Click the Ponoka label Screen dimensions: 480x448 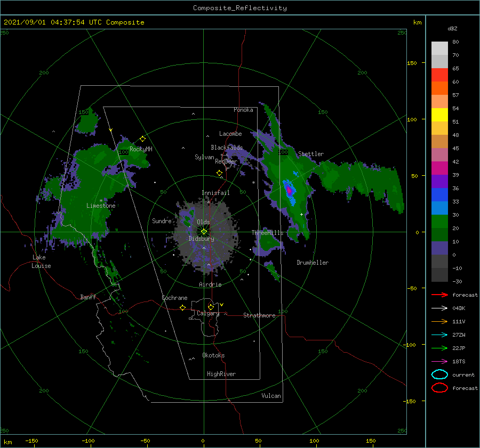click(x=243, y=110)
